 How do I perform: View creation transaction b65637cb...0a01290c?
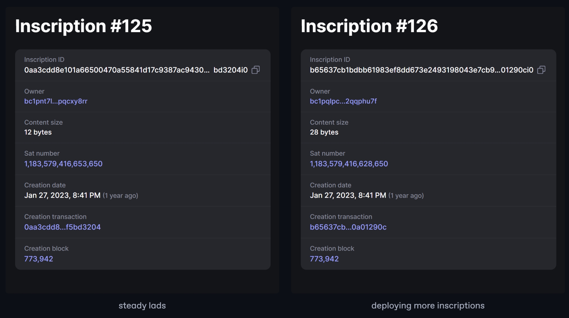coord(348,227)
